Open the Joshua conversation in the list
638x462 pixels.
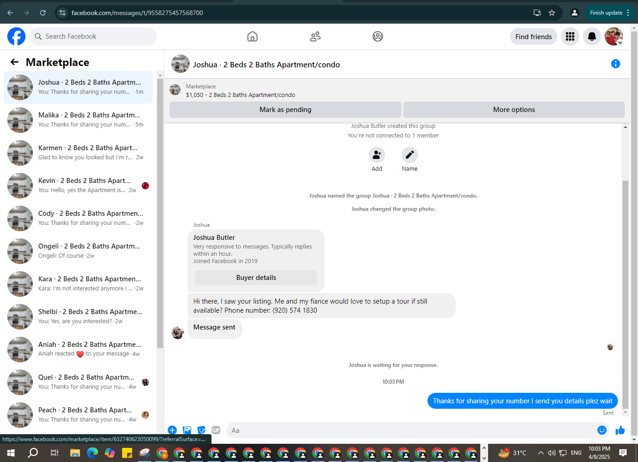[78, 87]
